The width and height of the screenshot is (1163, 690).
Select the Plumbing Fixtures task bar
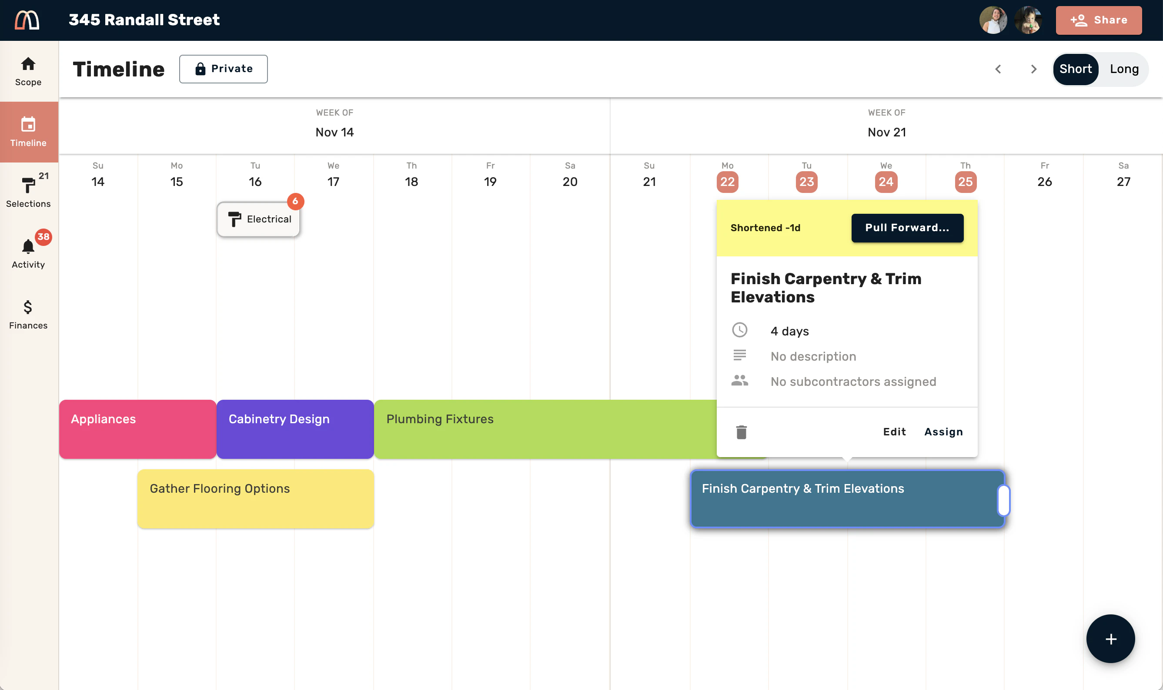[x=512, y=429]
